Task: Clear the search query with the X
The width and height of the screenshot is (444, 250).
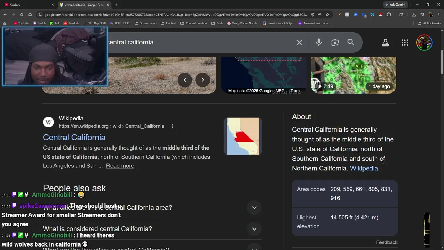Action: pos(299,42)
